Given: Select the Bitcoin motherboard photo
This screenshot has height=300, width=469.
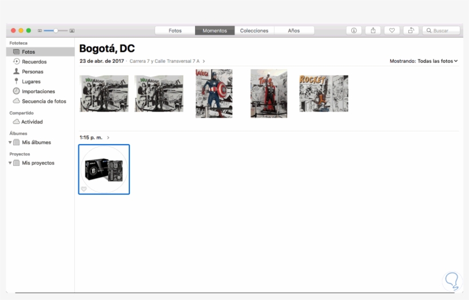Looking at the screenshot, I should coord(104,169).
